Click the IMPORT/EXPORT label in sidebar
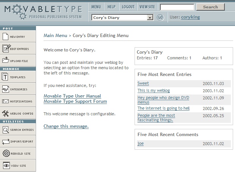Image resolution: width=235 pixels, height=172 pixels. click(22, 141)
